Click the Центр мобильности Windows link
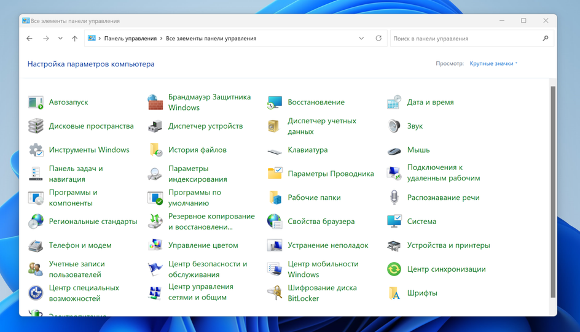 (x=323, y=269)
